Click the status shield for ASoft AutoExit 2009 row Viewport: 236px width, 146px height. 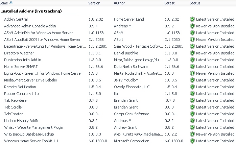(192, 40)
